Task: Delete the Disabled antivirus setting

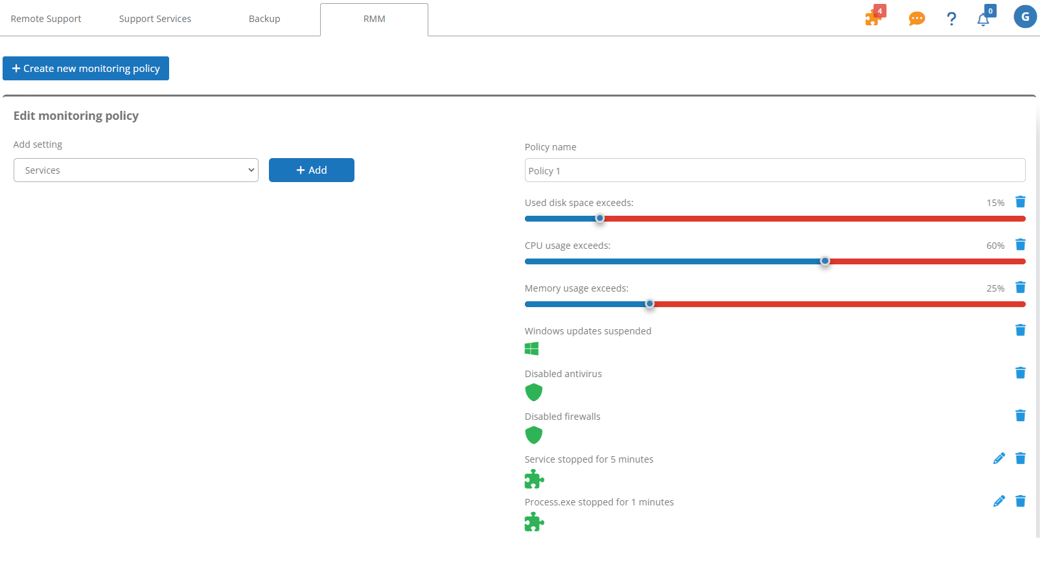Action: (1020, 373)
